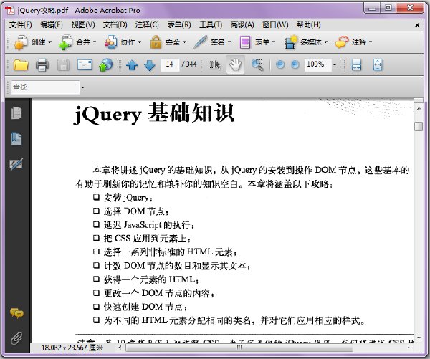Click the fit width scrolling icon

click(x=356, y=65)
